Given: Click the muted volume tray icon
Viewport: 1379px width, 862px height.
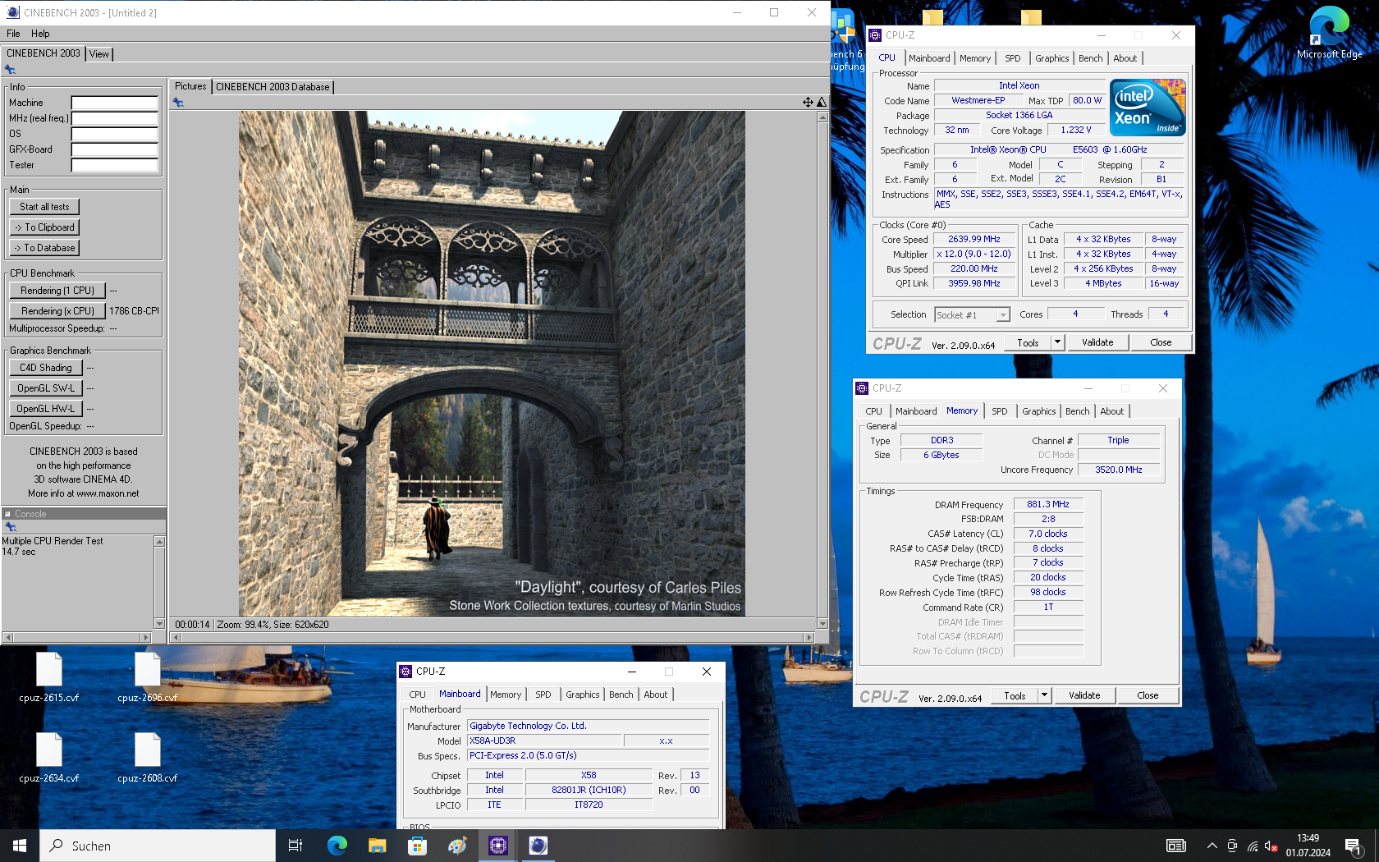Looking at the screenshot, I should pyautogui.click(x=1271, y=846).
